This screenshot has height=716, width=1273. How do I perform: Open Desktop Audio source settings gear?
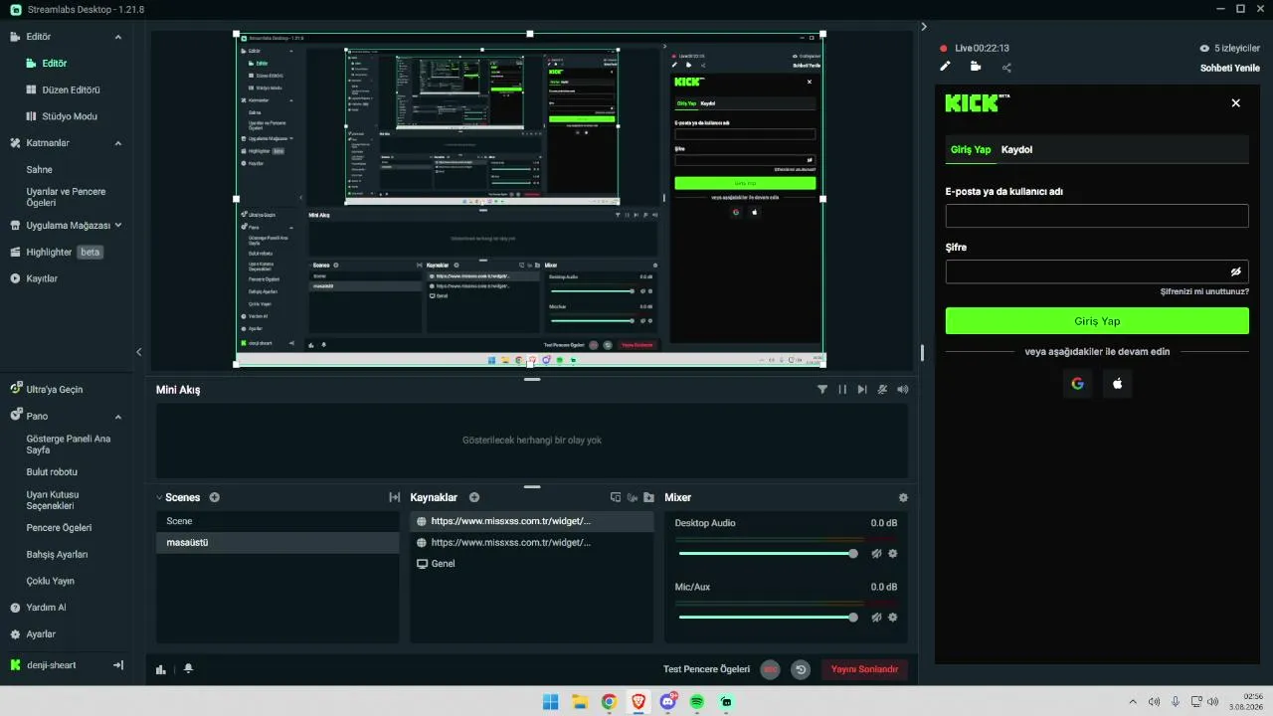pos(893,554)
